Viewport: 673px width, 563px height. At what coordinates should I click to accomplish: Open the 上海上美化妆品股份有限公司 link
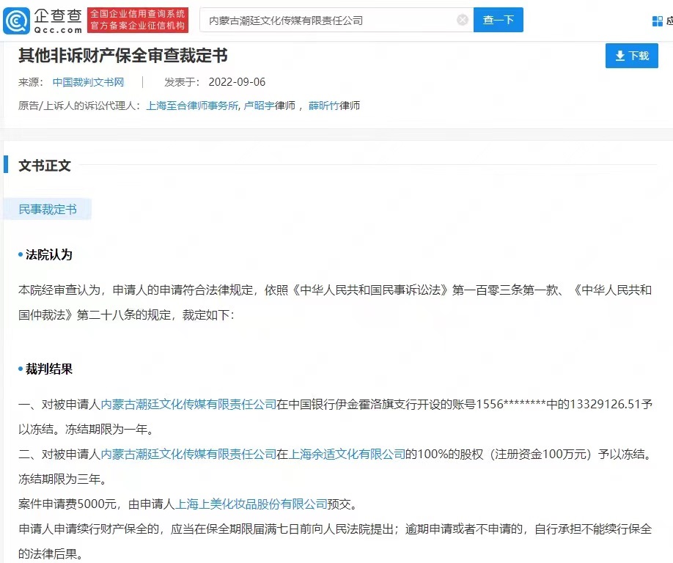[251, 504]
